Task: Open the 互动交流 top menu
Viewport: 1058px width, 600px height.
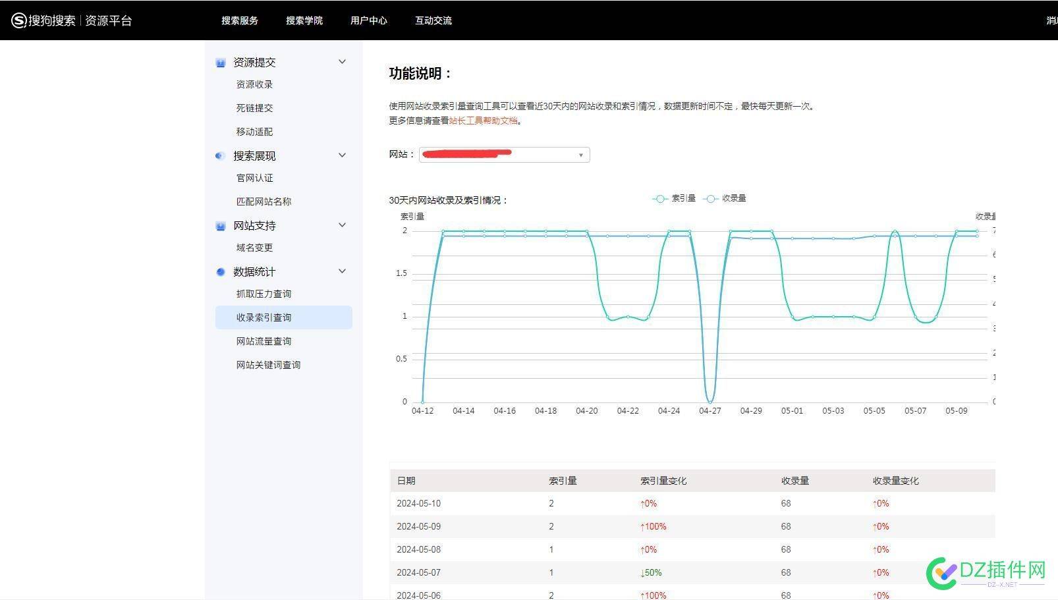Action: tap(433, 20)
